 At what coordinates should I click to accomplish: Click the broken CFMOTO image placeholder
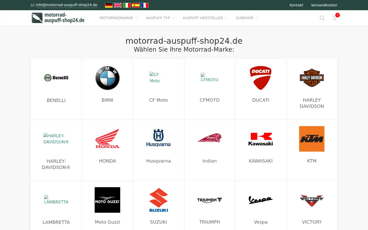pos(210,78)
